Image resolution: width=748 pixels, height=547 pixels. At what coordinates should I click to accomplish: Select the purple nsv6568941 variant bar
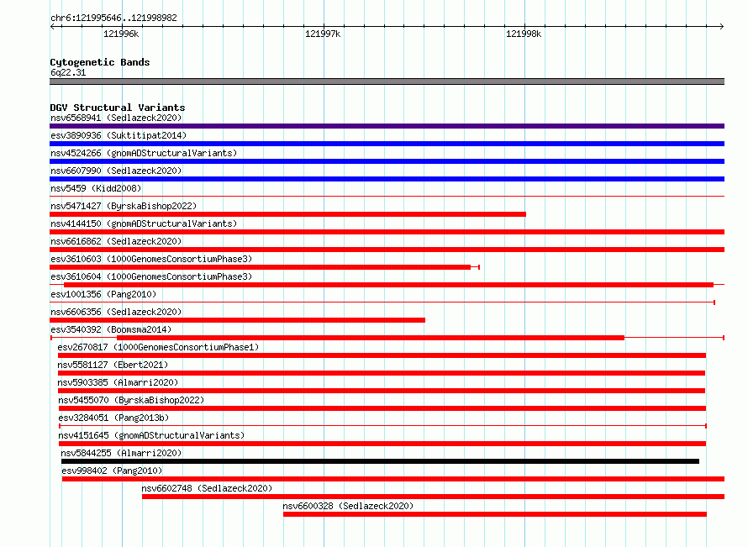pyautogui.click(x=387, y=126)
